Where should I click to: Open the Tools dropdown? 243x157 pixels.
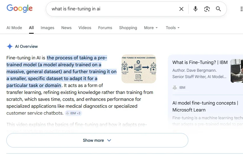pyautogui.click(x=172, y=28)
